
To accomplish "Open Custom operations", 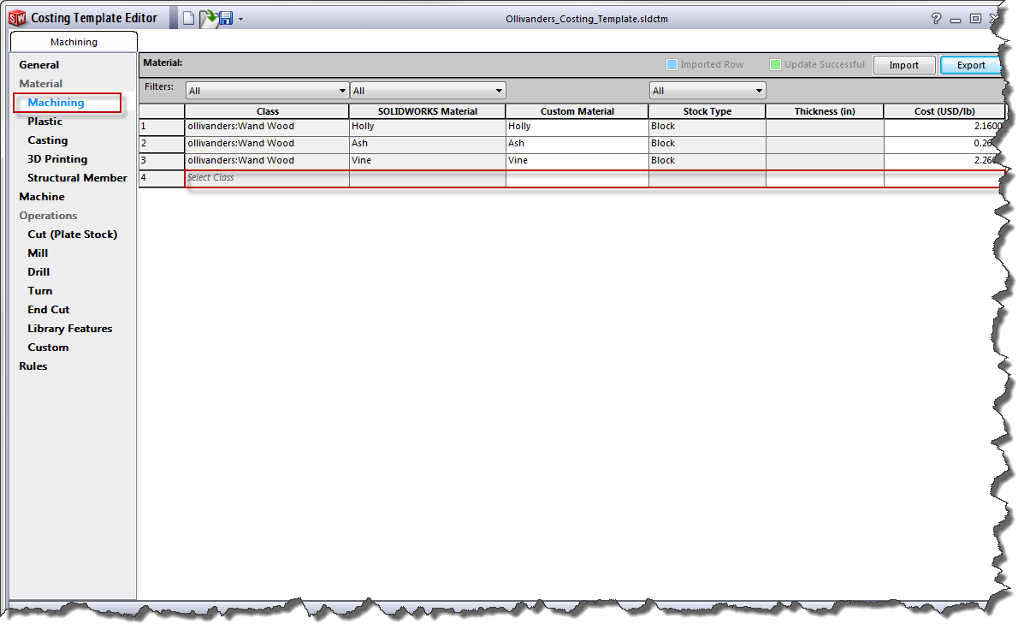I will (48, 348).
